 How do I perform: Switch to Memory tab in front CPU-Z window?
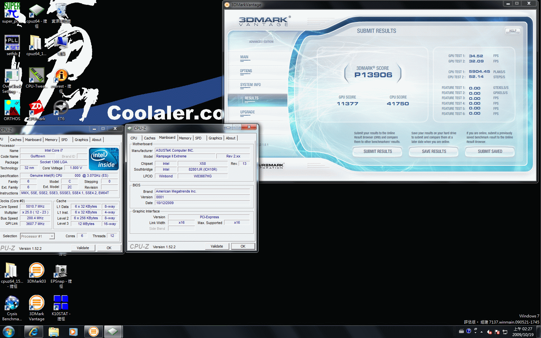point(185,138)
